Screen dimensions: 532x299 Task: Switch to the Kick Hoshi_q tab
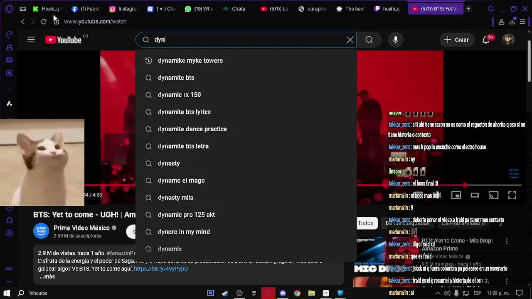pyautogui.click(x=47, y=9)
